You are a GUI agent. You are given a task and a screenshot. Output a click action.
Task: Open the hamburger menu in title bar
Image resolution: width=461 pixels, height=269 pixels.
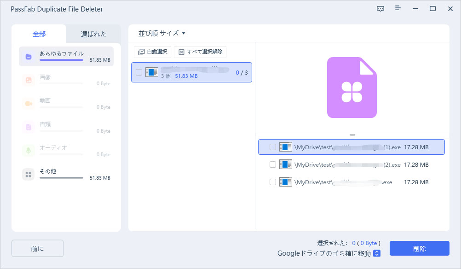pos(398,9)
